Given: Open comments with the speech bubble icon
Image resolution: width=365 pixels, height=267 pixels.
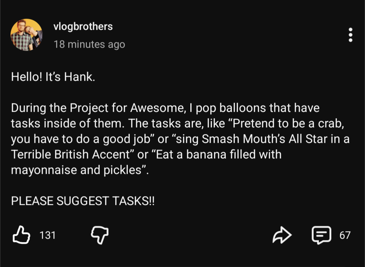Looking at the screenshot, I should point(321,235).
